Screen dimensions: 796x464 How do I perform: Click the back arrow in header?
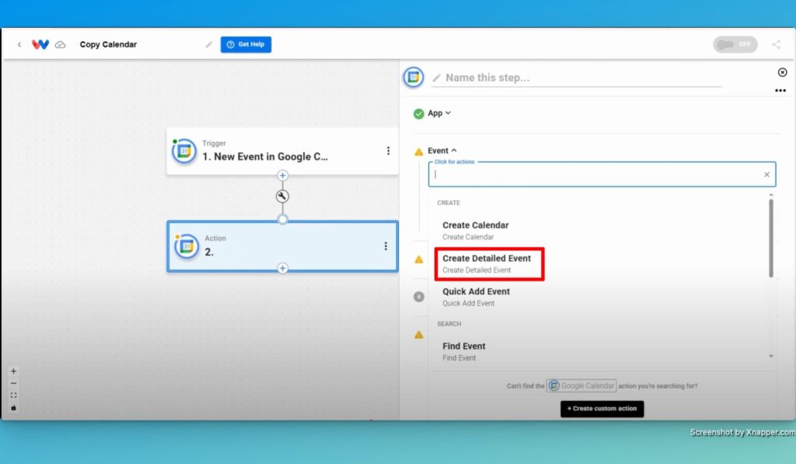tap(19, 44)
